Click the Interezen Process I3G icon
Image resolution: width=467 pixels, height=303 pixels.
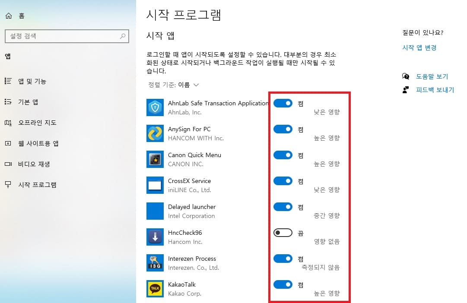coord(155,263)
